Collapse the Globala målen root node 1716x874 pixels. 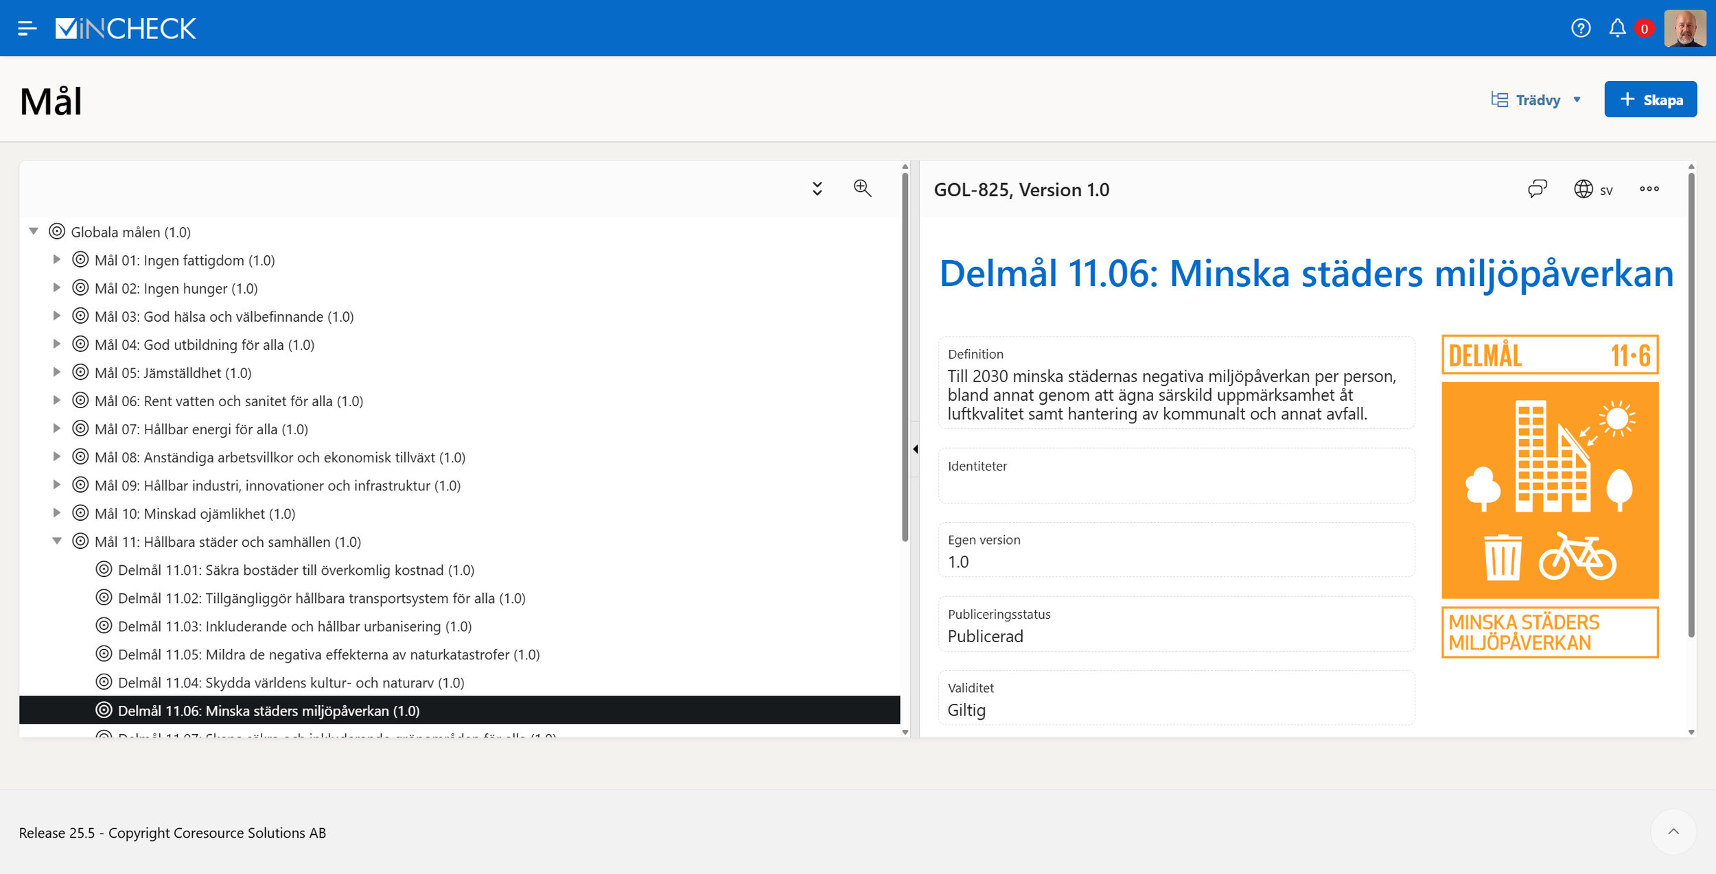[x=34, y=231]
